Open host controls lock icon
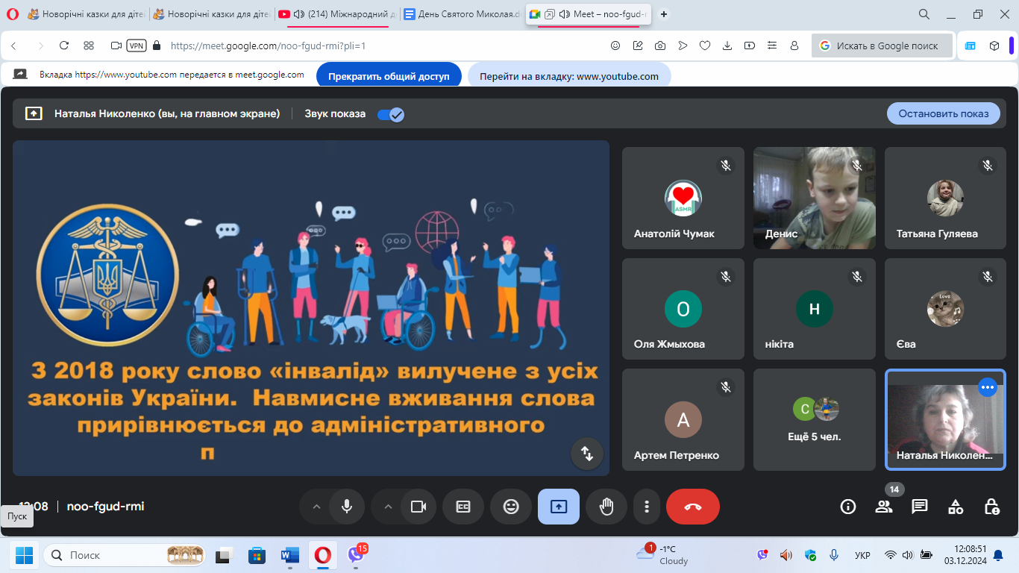The width and height of the screenshot is (1019, 573). pos(991,507)
